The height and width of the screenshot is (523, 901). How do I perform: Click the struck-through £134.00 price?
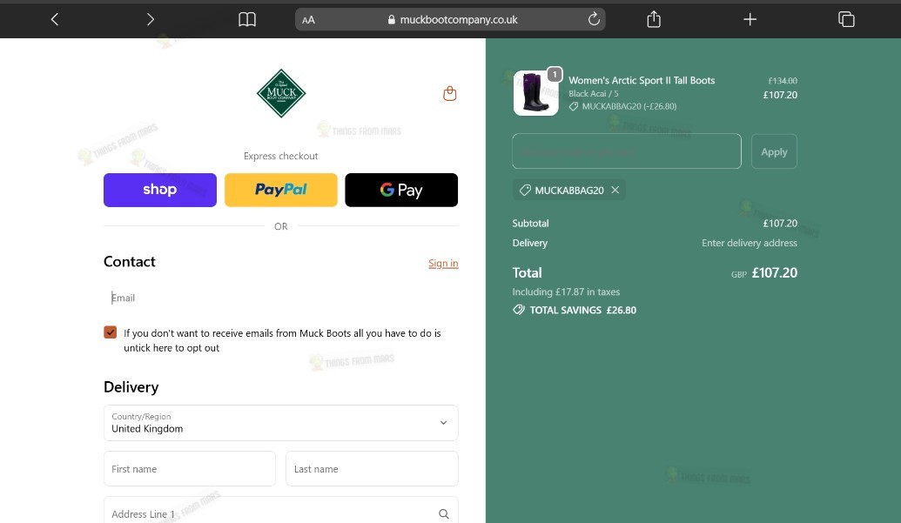(783, 81)
